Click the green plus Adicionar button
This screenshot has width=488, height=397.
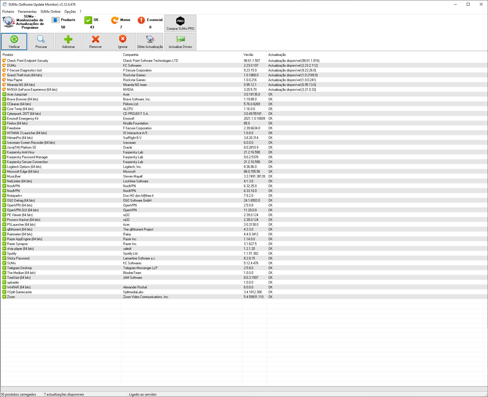(68, 41)
